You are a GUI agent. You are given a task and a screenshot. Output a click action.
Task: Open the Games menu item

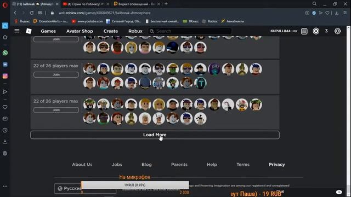click(x=48, y=31)
